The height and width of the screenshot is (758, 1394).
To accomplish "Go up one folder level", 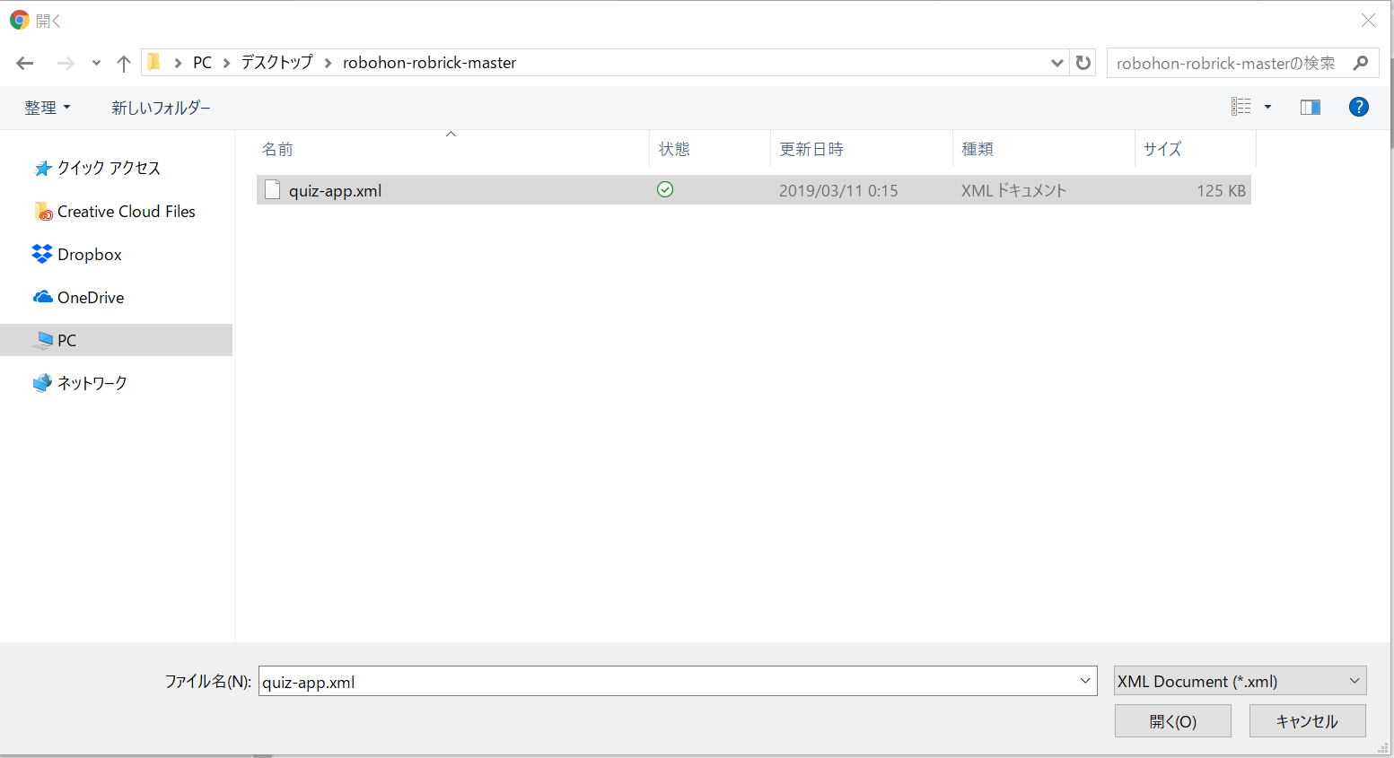I will (x=124, y=63).
